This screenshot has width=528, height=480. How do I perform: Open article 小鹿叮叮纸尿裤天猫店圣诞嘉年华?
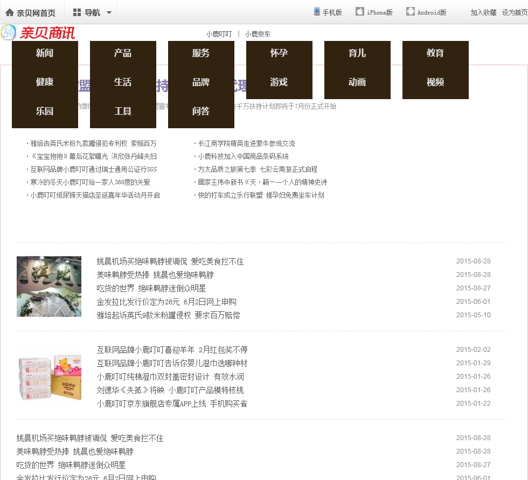95,195
